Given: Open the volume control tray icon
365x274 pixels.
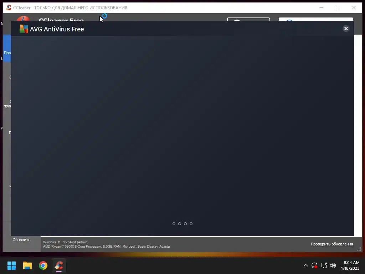Looking at the screenshot, I should [x=333, y=265].
